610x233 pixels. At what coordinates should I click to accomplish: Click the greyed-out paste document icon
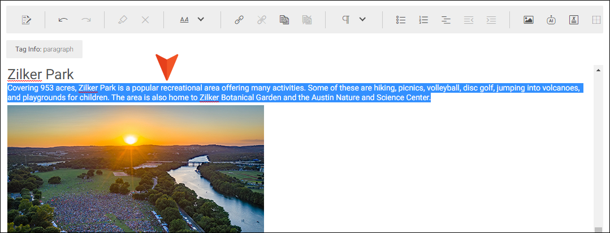coord(307,20)
